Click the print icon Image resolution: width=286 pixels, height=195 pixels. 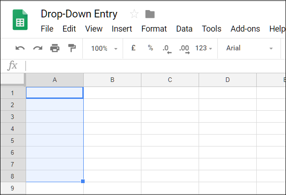55,48
